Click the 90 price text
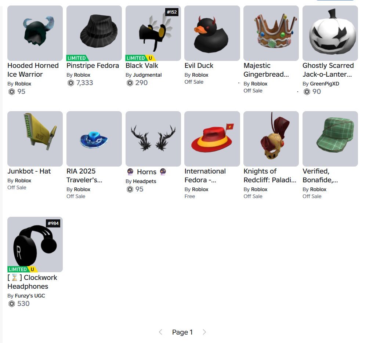Screen dimensions: 391x343 (317, 92)
